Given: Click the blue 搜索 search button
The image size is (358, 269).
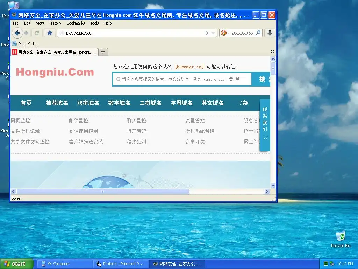Looking at the screenshot, I should pyautogui.click(x=261, y=79).
